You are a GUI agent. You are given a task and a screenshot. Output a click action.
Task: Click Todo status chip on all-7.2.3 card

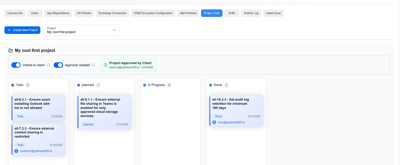click(x=20, y=145)
